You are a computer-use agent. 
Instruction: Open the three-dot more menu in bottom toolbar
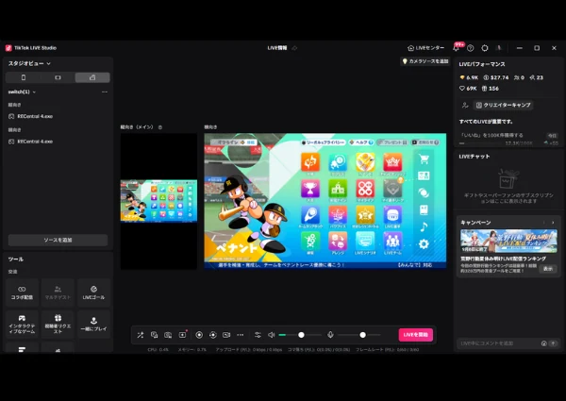[x=240, y=335]
